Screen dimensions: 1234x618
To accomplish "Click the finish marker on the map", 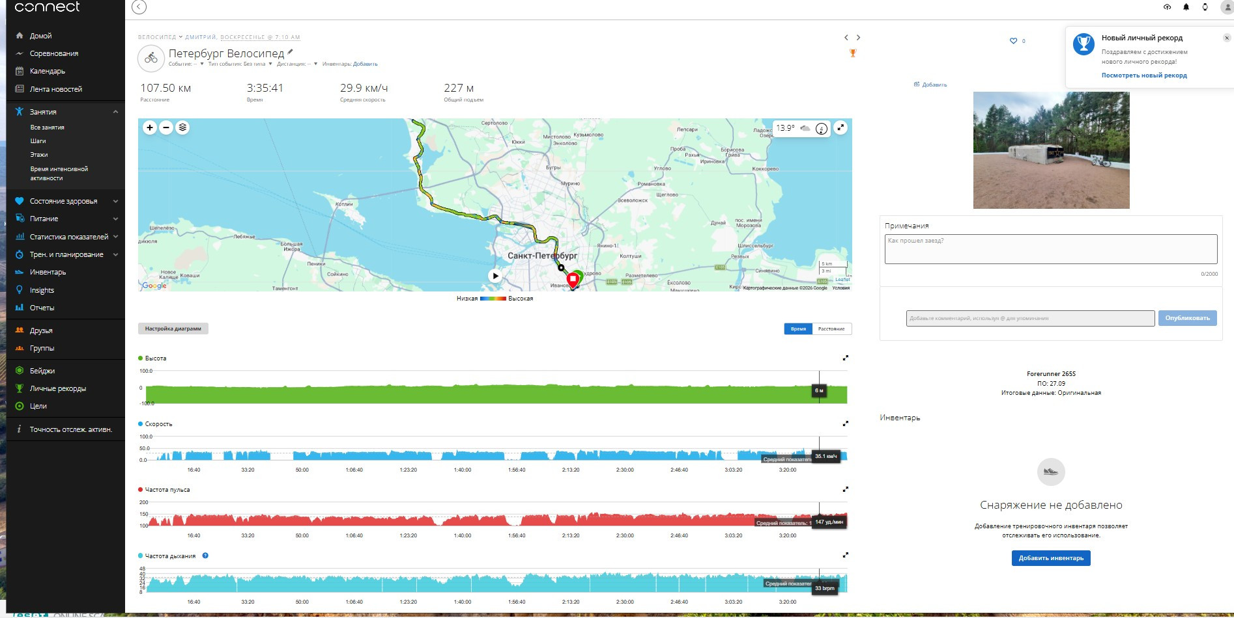I will point(573,280).
